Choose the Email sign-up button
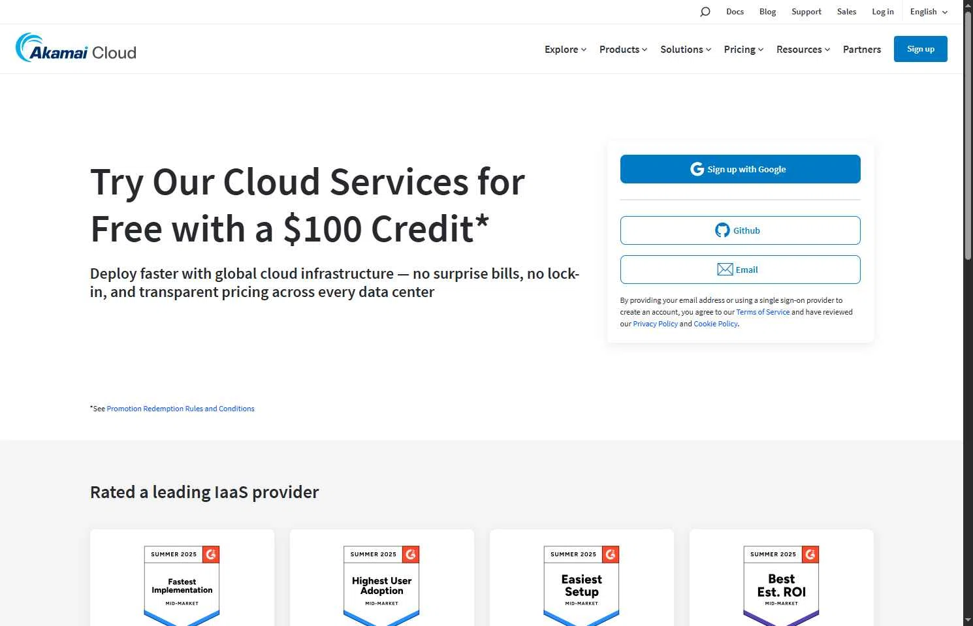 (x=740, y=270)
